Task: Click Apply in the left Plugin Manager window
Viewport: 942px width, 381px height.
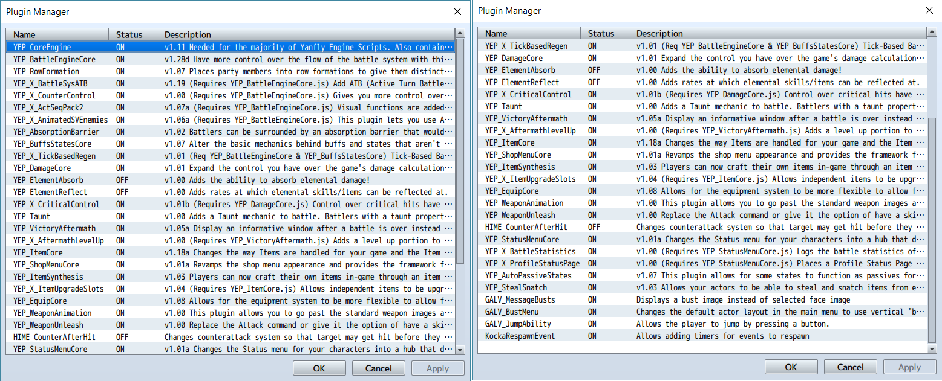Action: point(438,368)
